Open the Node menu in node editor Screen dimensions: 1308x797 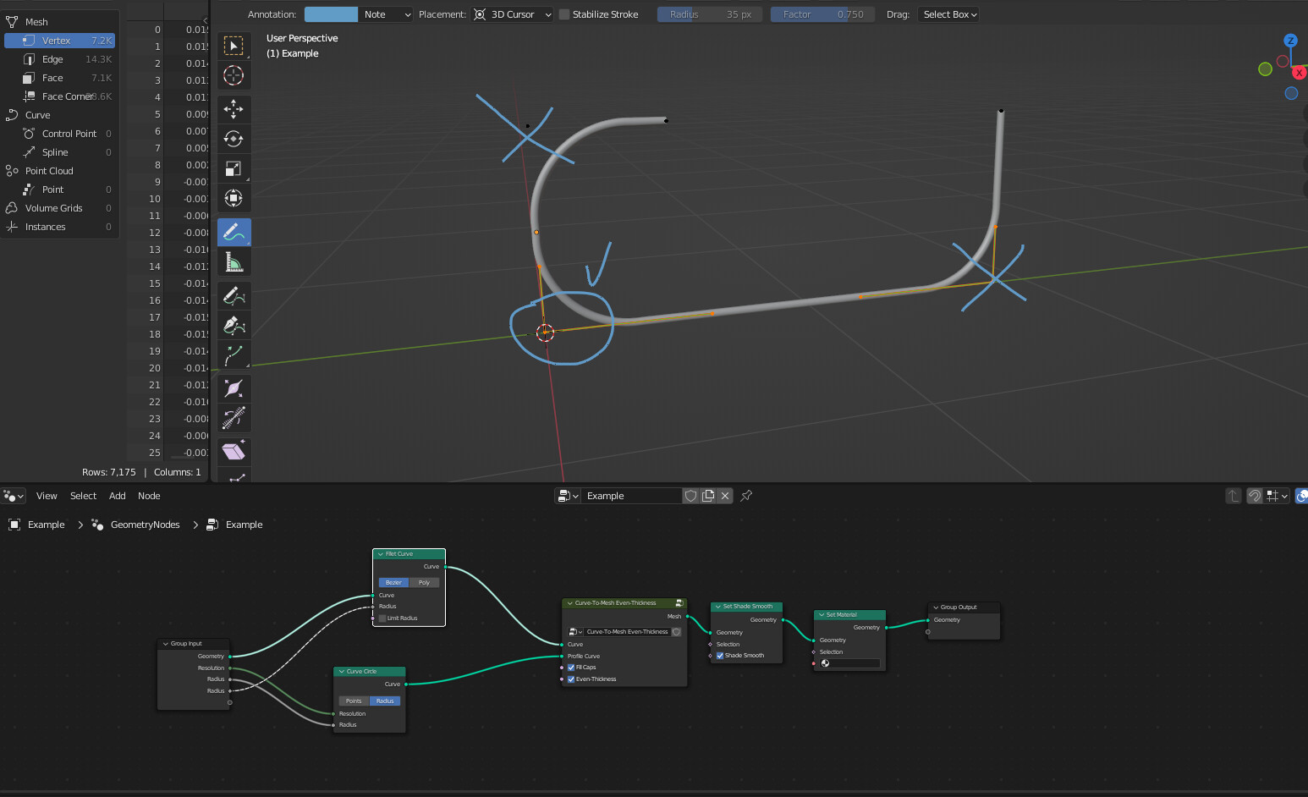[149, 496]
